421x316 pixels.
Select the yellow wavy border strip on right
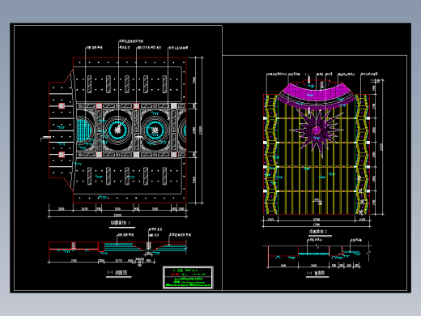(362, 154)
